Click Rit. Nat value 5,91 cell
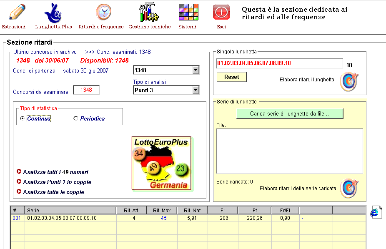The height and width of the screenshot is (249, 386). pos(192,218)
